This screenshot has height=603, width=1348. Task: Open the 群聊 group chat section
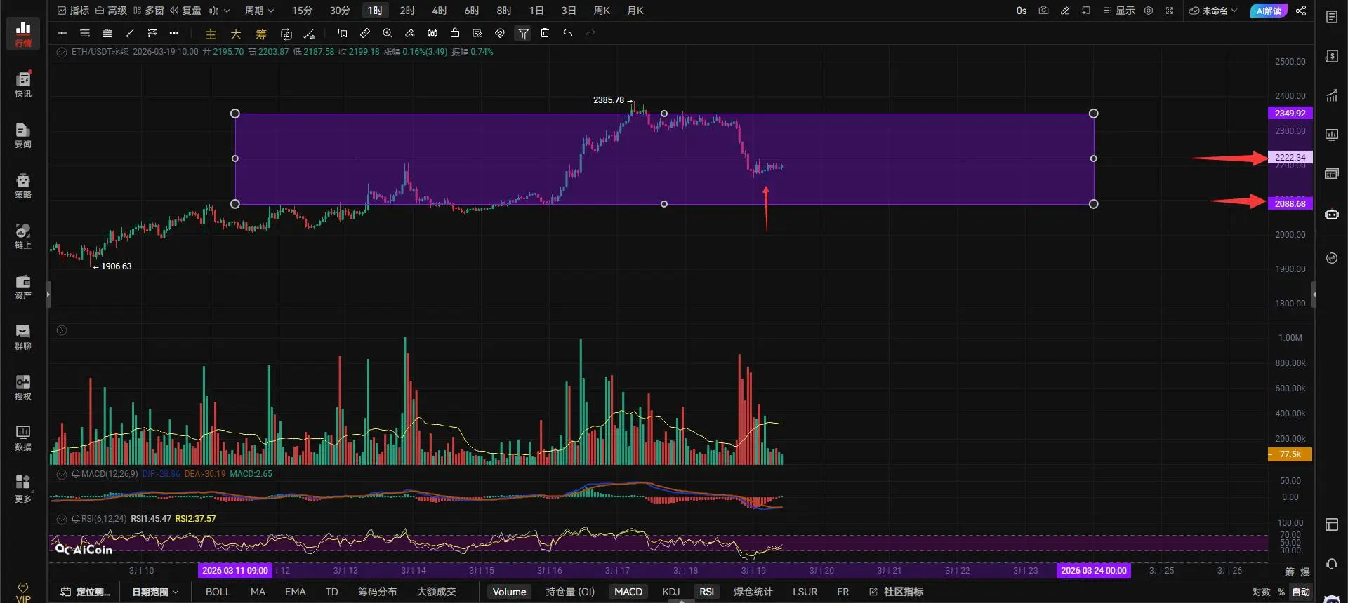click(x=23, y=337)
